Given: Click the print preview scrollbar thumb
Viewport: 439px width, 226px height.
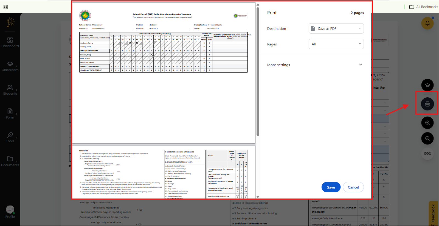Looking at the screenshot, I should tap(258, 71).
